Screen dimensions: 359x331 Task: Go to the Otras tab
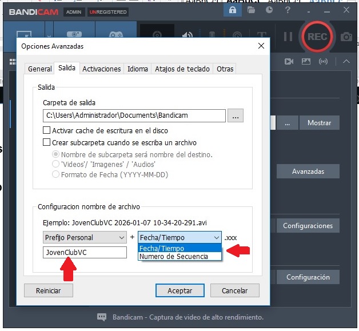[x=225, y=69]
